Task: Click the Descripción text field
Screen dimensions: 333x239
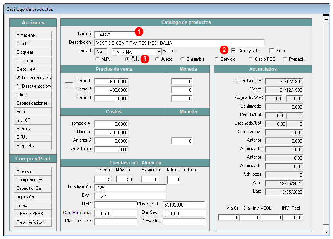Action: [180, 43]
